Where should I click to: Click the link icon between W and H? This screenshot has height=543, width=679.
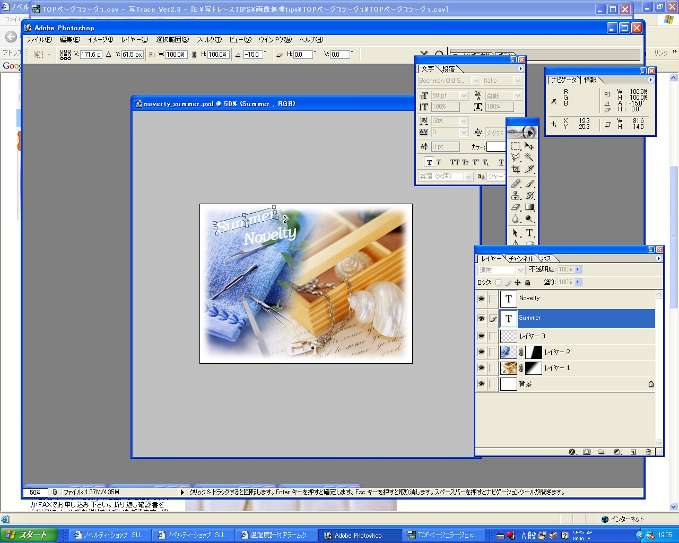tap(194, 55)
